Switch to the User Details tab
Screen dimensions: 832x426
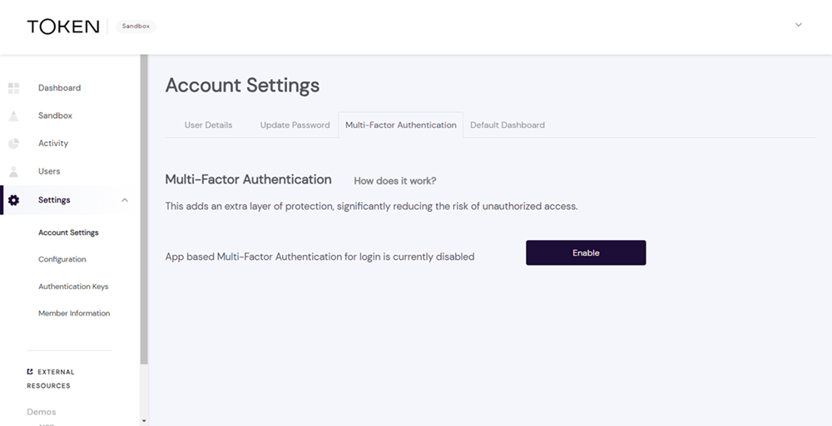[x=208, y=125]
